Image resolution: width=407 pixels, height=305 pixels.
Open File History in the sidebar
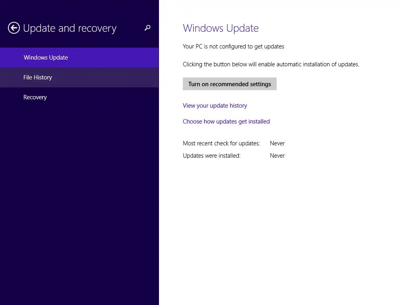click(79, 77)
